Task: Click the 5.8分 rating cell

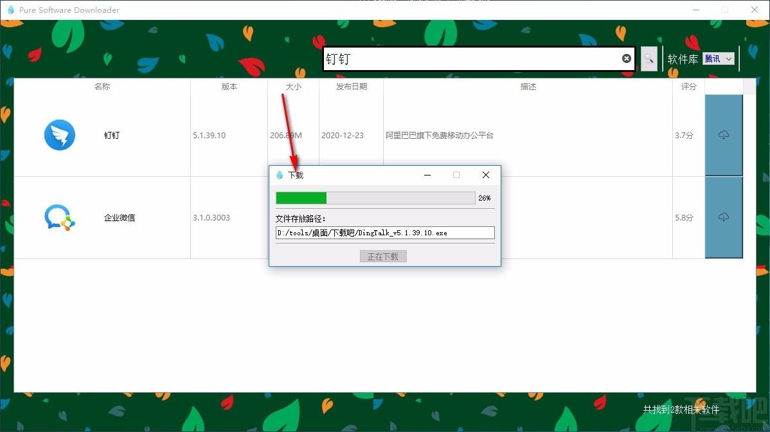Action: tap(684, 217)
